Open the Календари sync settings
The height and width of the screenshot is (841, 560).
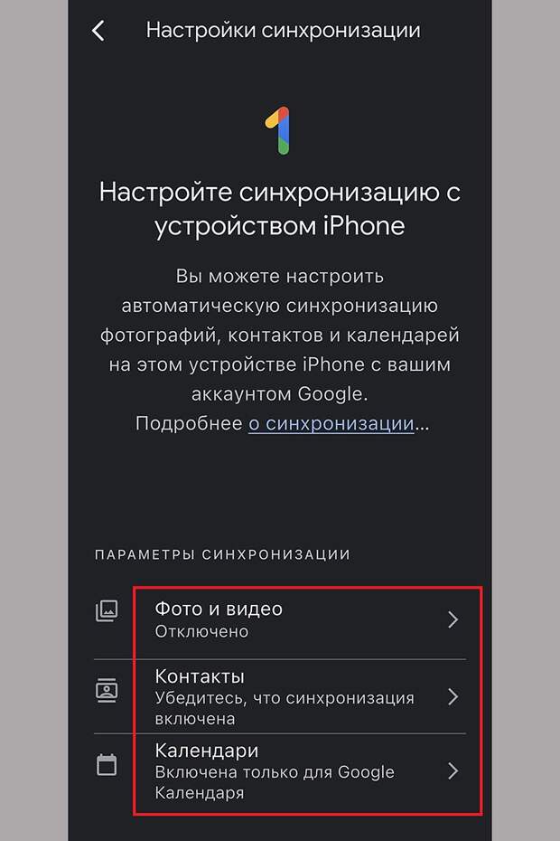[x=280, y=770]
